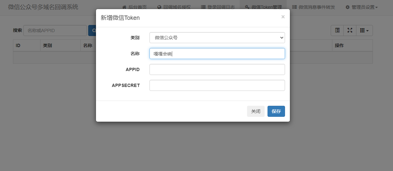The width and height of the screenshot is (393, 171).
Task: Focus the APPID text field
Action: point(217,69)
